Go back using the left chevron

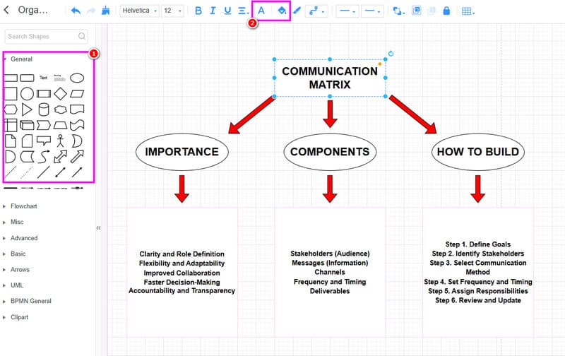(6, 11)
